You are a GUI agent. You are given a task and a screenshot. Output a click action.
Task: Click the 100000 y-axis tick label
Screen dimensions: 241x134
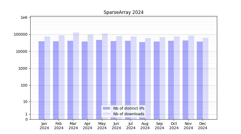(21, 34)
